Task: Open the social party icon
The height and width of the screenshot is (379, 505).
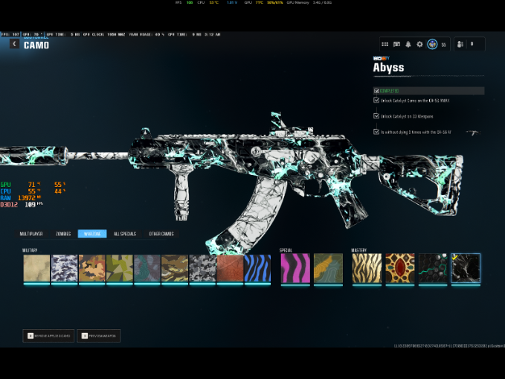Action: [460, 44]
